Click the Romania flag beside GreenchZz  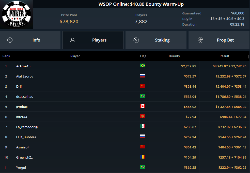coord(143,157)
